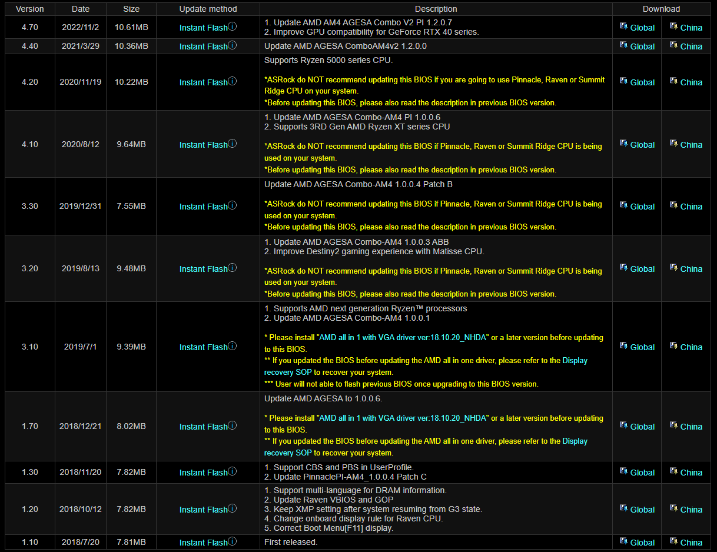Image resolution: width=717 pixels, height=552 pixels.
Task: Click the Global download icon for BIOS 1.70
Action: [x=623, y=425]
